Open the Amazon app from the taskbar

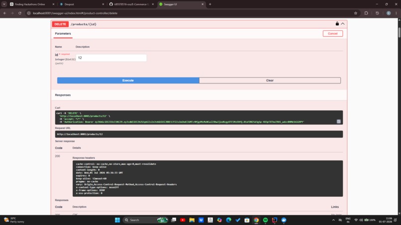pyautogui.click(x=210, y=220)
